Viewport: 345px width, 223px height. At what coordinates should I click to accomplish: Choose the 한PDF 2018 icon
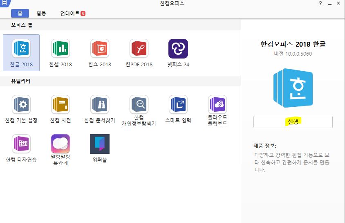(x=139, y=48)
